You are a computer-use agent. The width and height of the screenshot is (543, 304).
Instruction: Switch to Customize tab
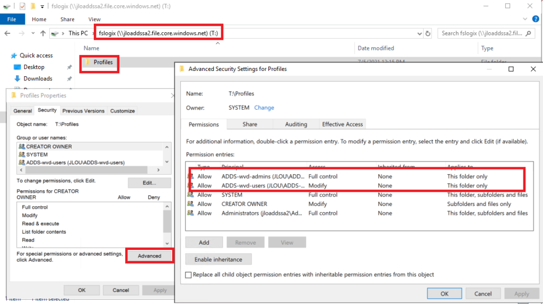click(x=122, y=111)
